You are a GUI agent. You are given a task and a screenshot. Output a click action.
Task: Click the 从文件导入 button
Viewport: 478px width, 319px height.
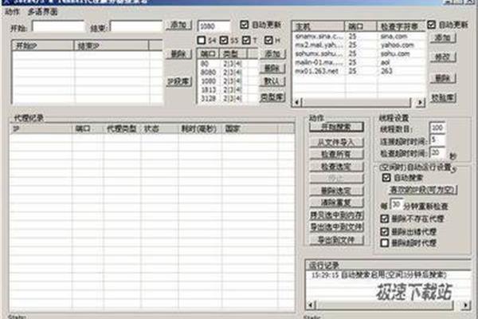pos(336,142)
